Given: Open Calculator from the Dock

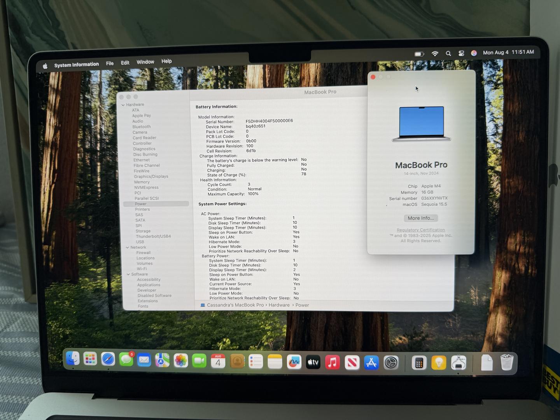Looking at the screenshot, I should (419, 363).
